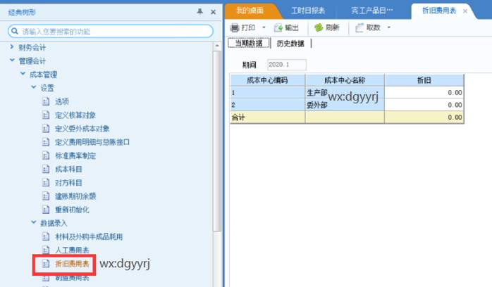Click the 期间 period input field

(286, 65)
